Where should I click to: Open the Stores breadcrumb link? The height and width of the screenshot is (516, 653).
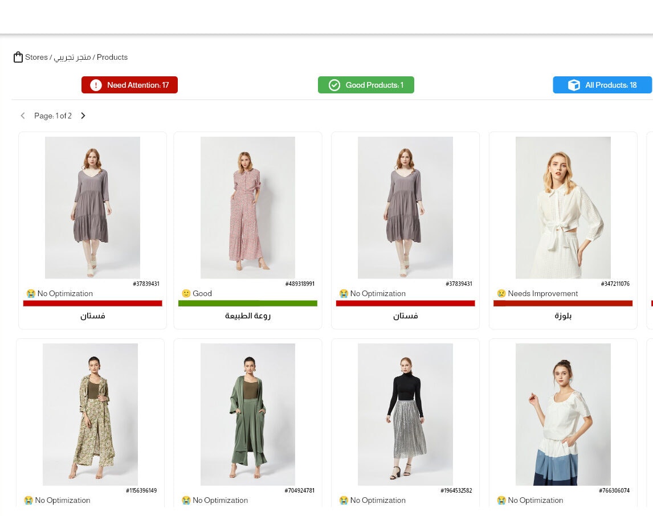(x=36, y=57)
